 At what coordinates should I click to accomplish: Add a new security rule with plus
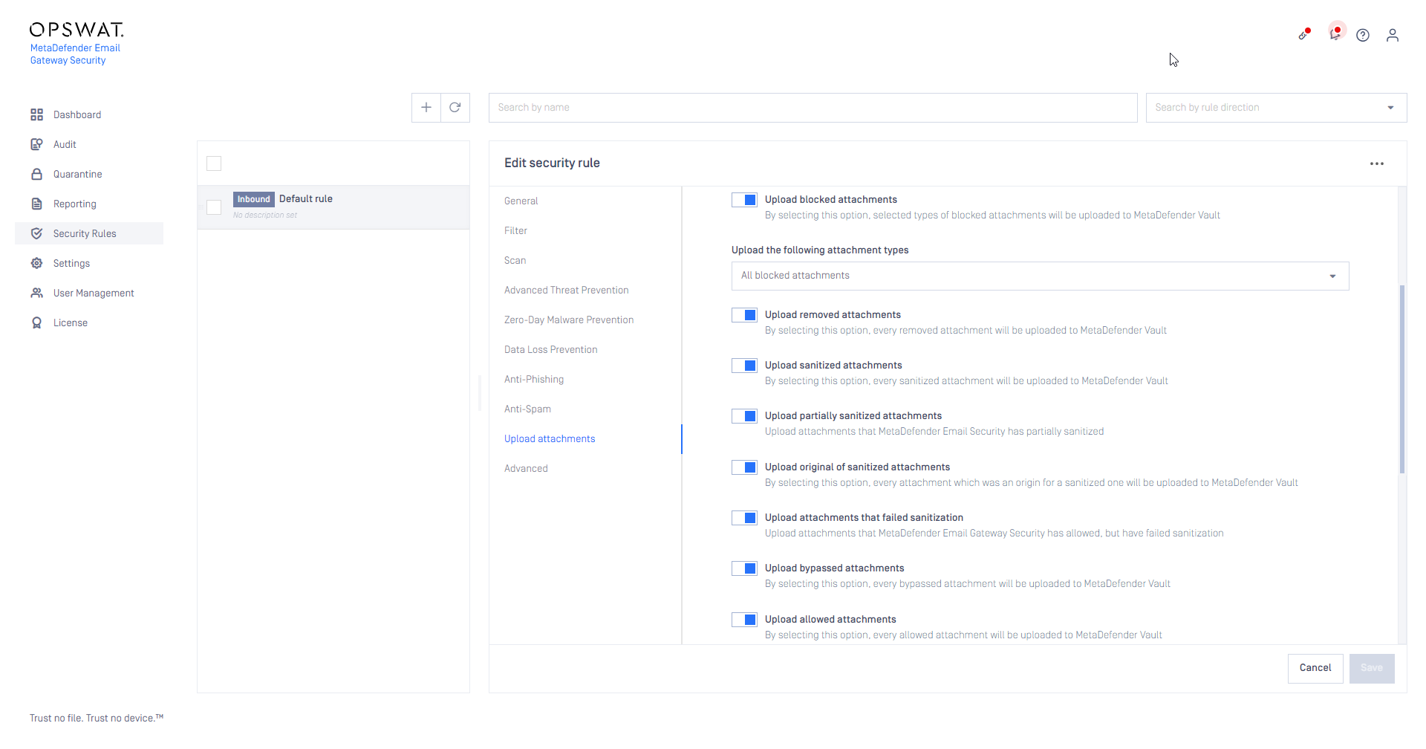pos(426,108)
